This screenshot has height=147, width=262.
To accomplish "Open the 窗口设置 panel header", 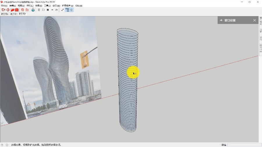I will coord(238,20).
